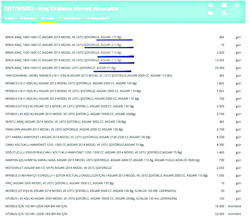
Task: Click the folder icon in header
Action: pos(210,13)
